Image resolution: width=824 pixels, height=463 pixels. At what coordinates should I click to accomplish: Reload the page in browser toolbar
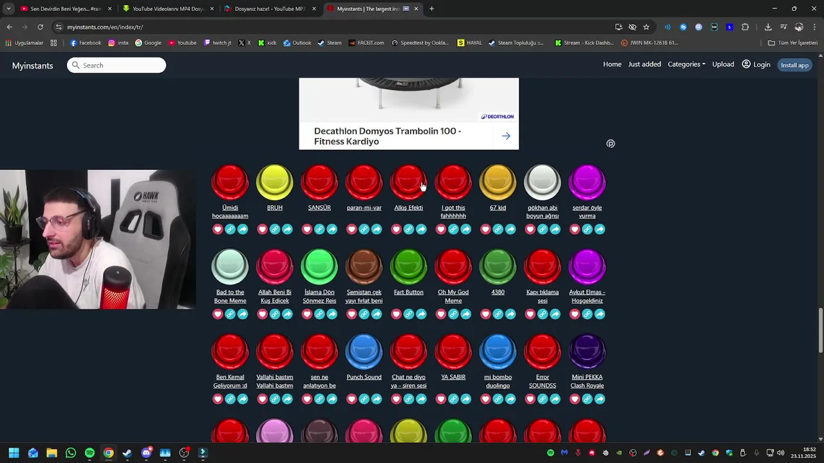(40, 27)
